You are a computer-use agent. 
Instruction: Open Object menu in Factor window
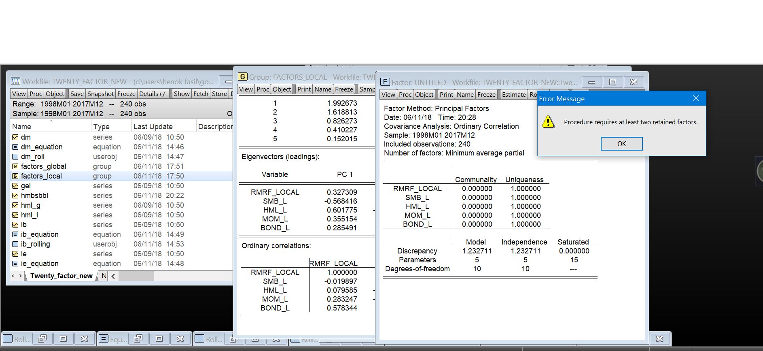point(424,94)
